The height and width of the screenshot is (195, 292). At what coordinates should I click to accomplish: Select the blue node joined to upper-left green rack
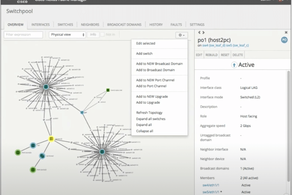(33, 145)
